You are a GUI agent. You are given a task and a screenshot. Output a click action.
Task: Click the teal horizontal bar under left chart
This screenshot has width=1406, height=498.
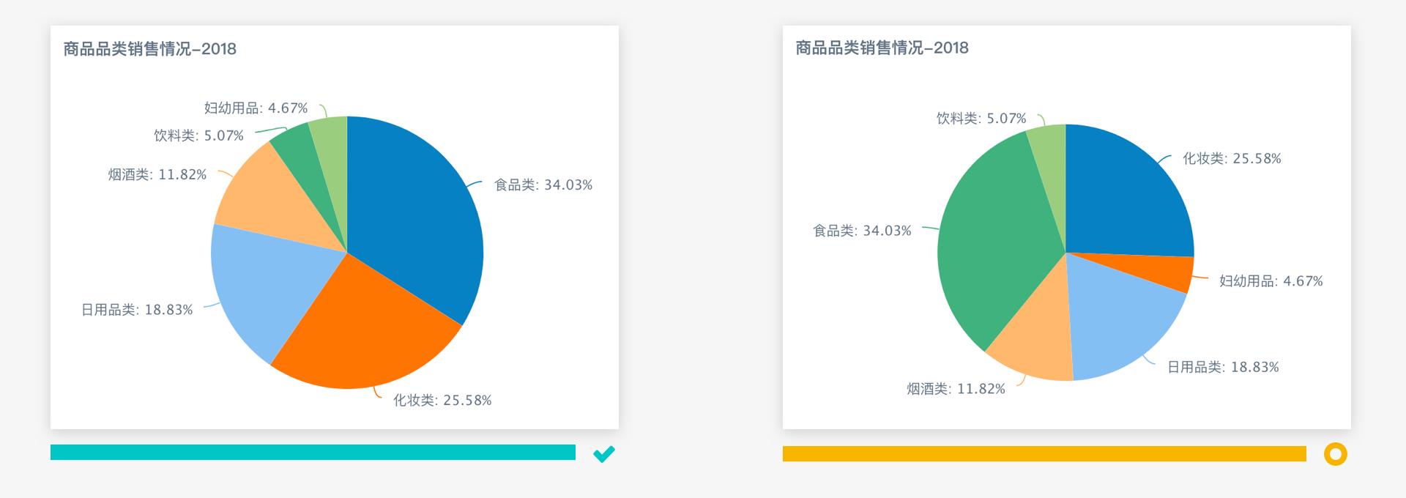(313, 453)
